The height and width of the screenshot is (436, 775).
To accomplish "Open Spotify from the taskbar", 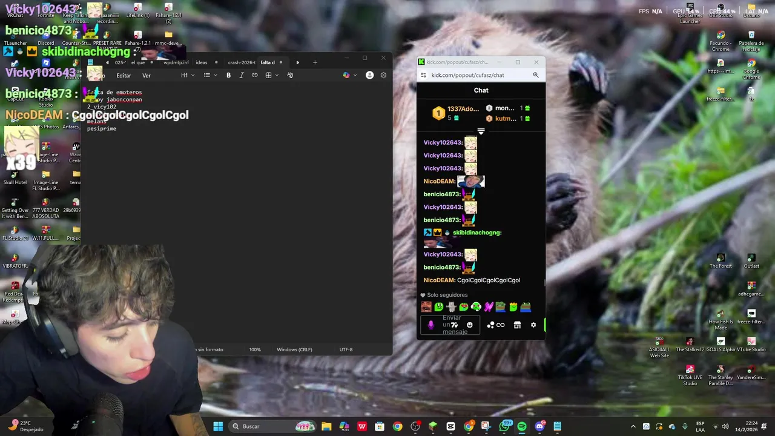I will pyautogui.click(x=522, y=426).
